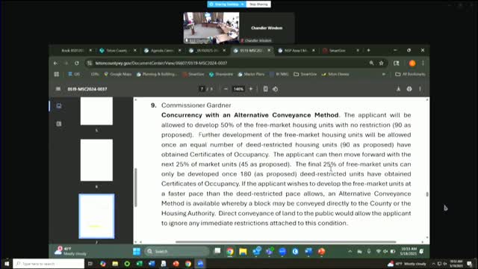Switch to the NSP Area browser tab

pyautogui.click(x=296, y=50)
